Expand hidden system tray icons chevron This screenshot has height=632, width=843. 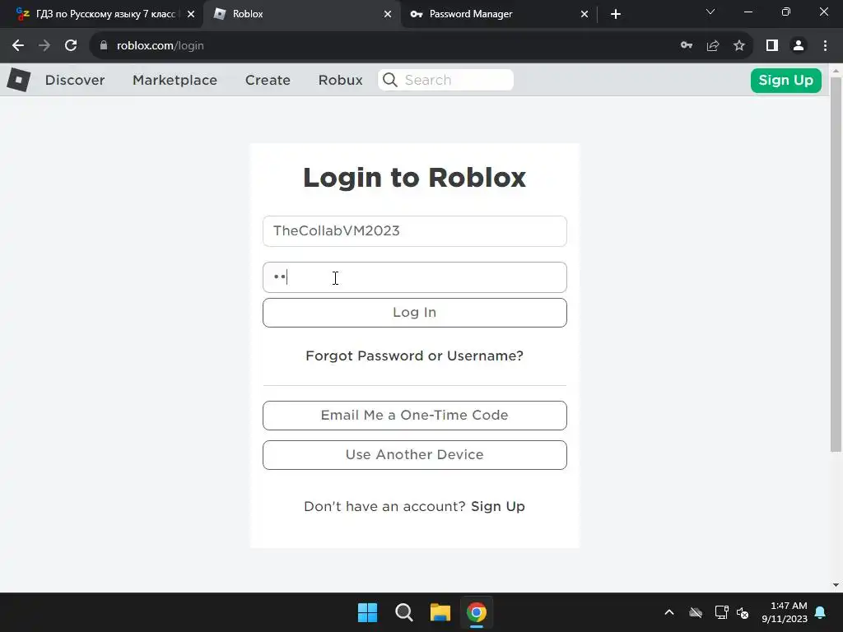tap(669, 612)
